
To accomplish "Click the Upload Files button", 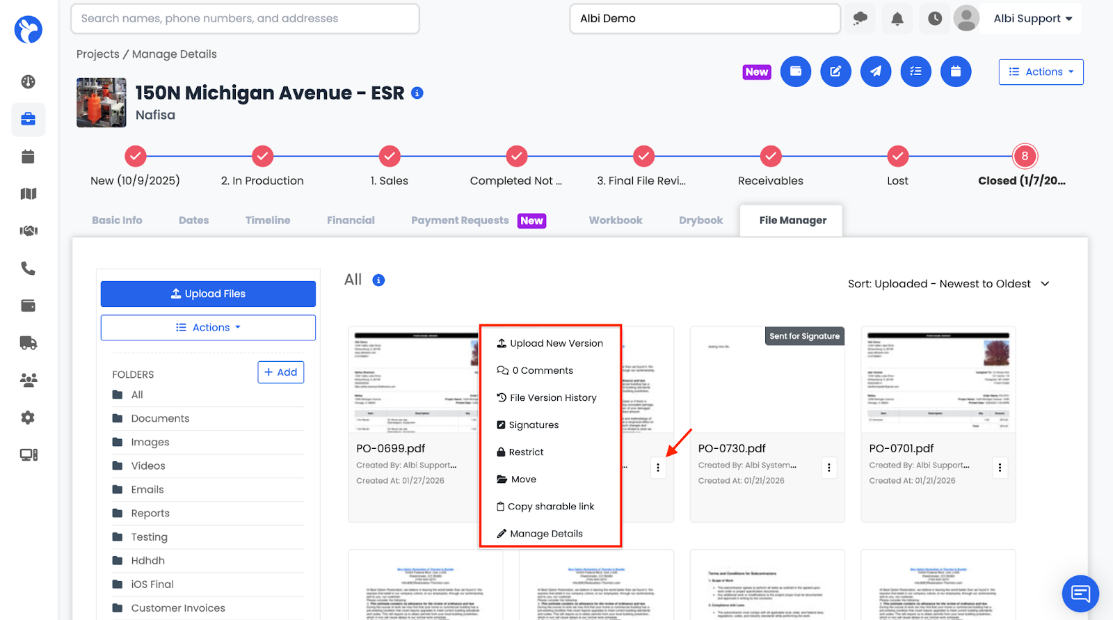I will (x=208, y=294).
